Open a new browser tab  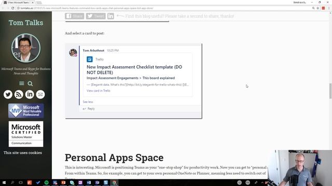pyautogui.click(x=39, y=3)
